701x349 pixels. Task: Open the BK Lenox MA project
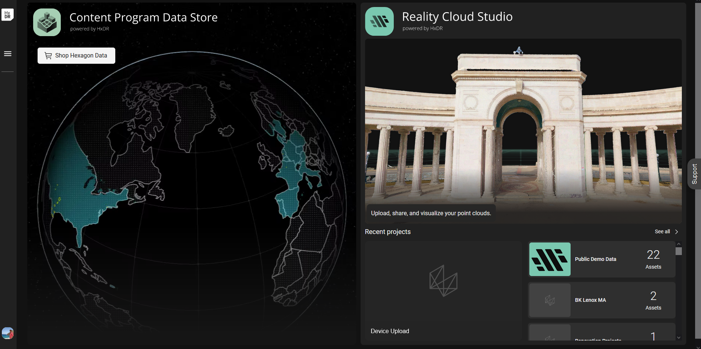tap(590, 300)
